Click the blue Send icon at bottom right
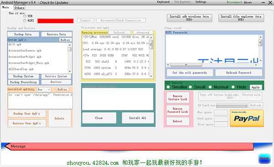Screen dimensions: 274x167 [264, 159]
